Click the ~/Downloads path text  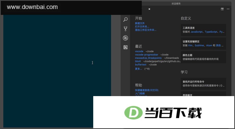click(x=171, y=58)
